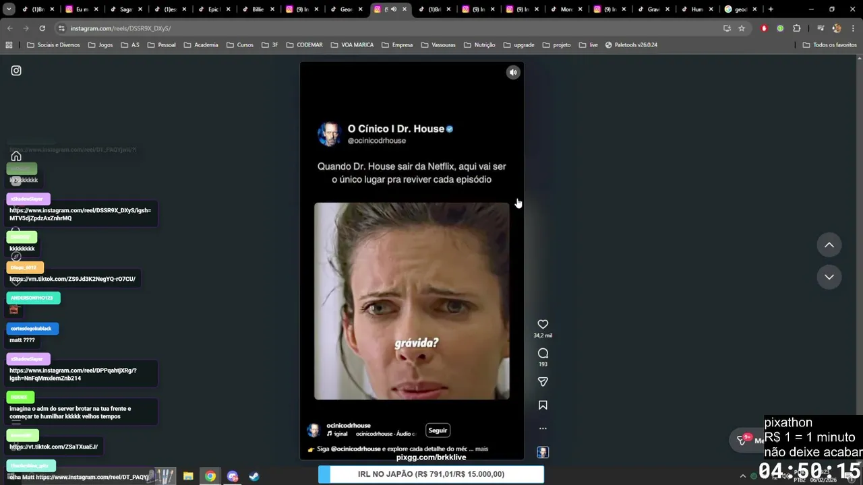Open Instagram Home from sidebar
The width and height of the screenshot is (863, 485).
pyautogui.click(x=16, y=156)
